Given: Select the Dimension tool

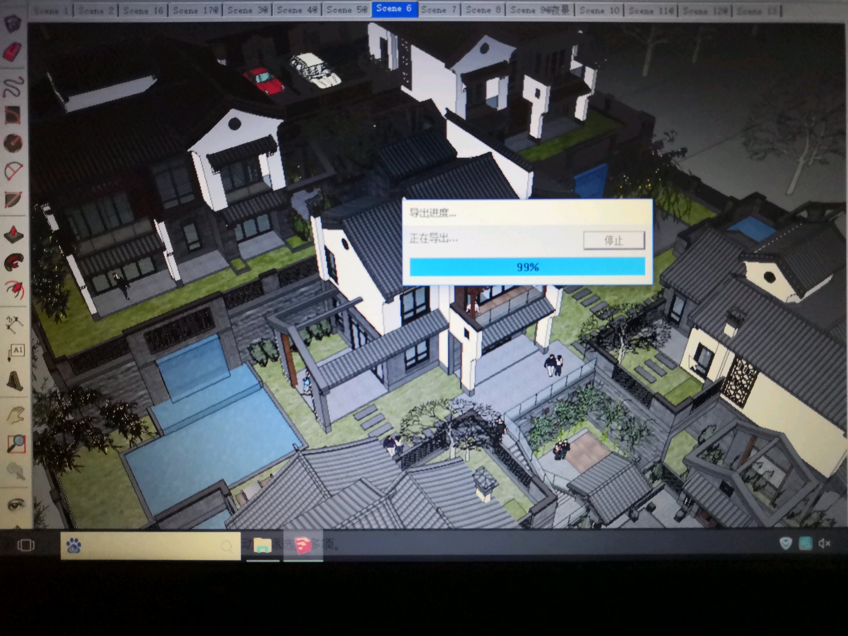Looking at the screenshot, I should [x=14, y=325].
